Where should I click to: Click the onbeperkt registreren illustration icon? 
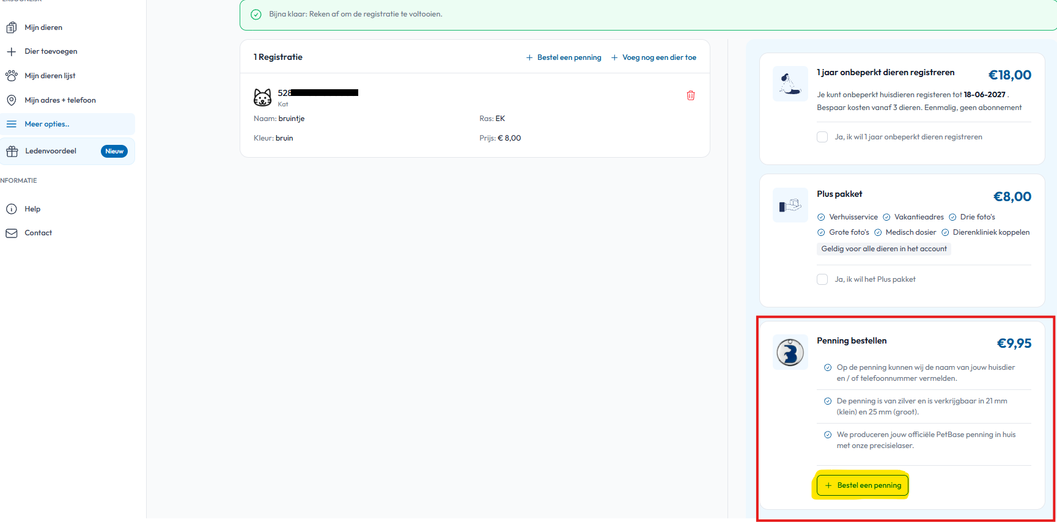pyautogui.click(x=790, y=84)
